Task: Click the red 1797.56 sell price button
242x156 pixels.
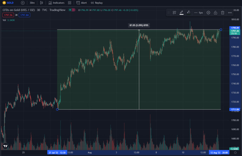Action: tap(8, 15)
